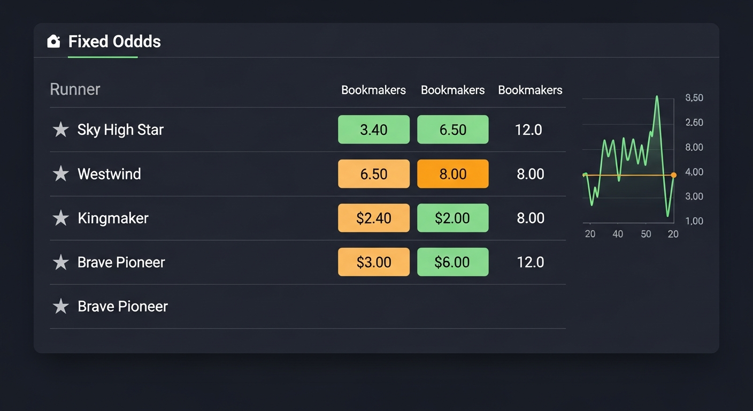Click the Sky High Star runner name
Image resolution: width=753 pixels, height=411 pixels.
120,130
